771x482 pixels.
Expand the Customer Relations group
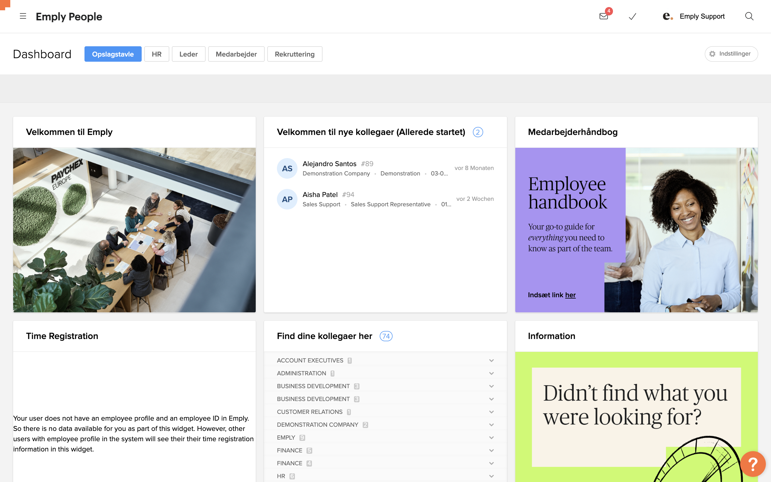491,412
